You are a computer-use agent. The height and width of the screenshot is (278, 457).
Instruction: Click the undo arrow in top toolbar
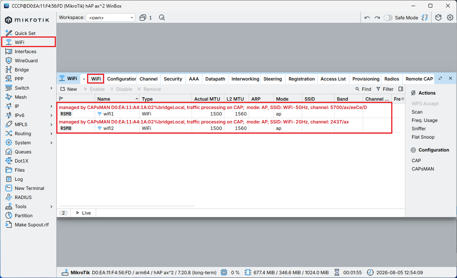[x=367, y=17]
